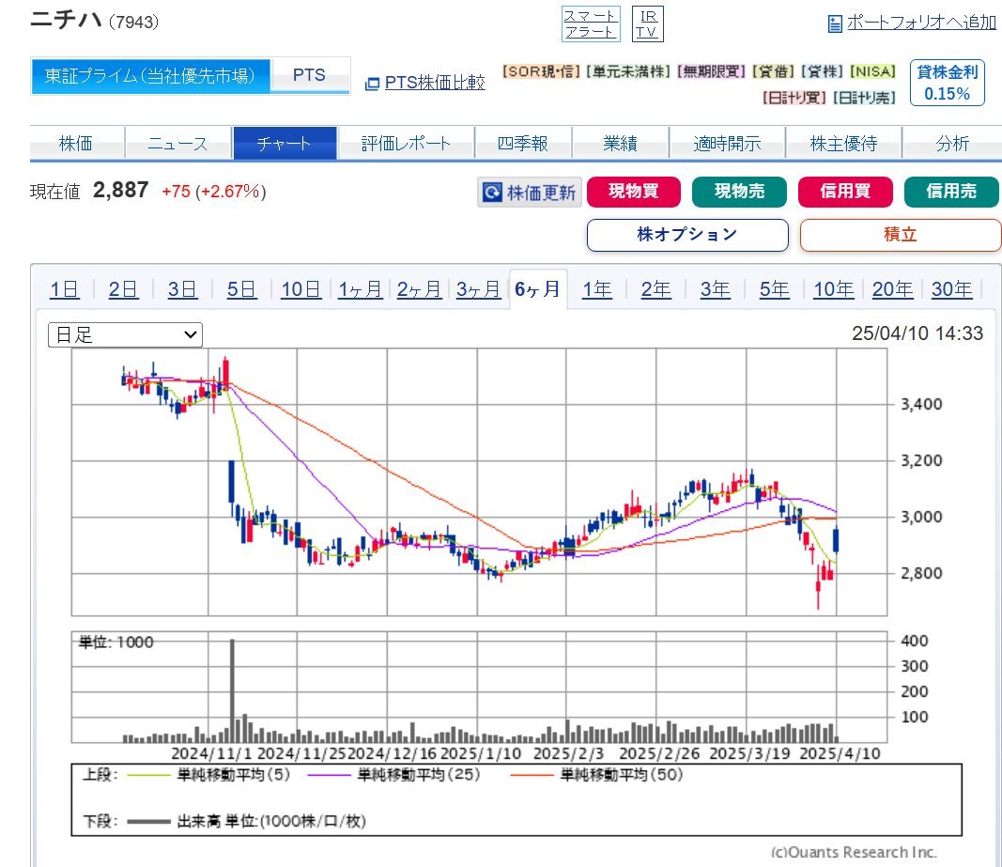Open the 適時開示 tab
This screenshot has width=1002, height=867.
coord(727,143)
